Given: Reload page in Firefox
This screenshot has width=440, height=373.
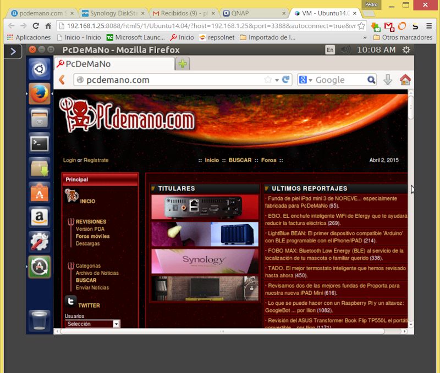Looking at the screenshot, I should point(285,80).
